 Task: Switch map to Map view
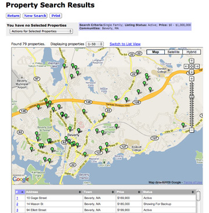pyautogui.click(x=156, y=52)
